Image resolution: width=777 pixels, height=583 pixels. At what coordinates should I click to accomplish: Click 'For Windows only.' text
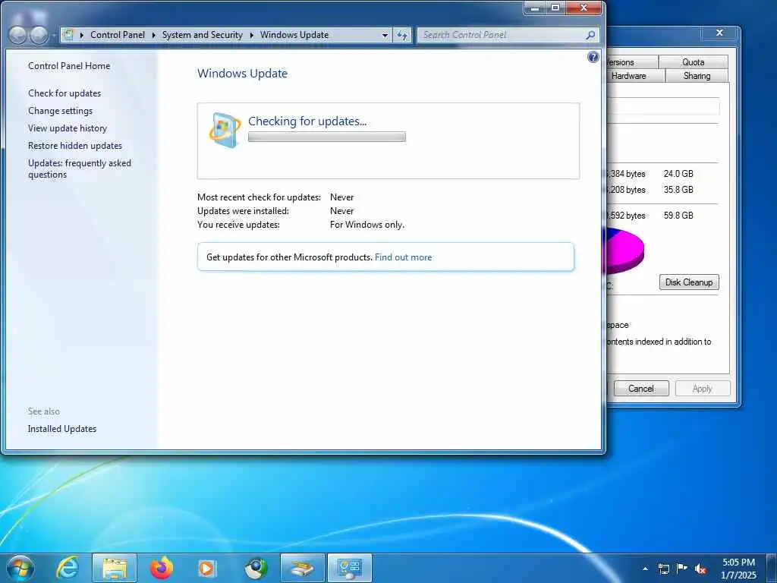click(367, 225)
